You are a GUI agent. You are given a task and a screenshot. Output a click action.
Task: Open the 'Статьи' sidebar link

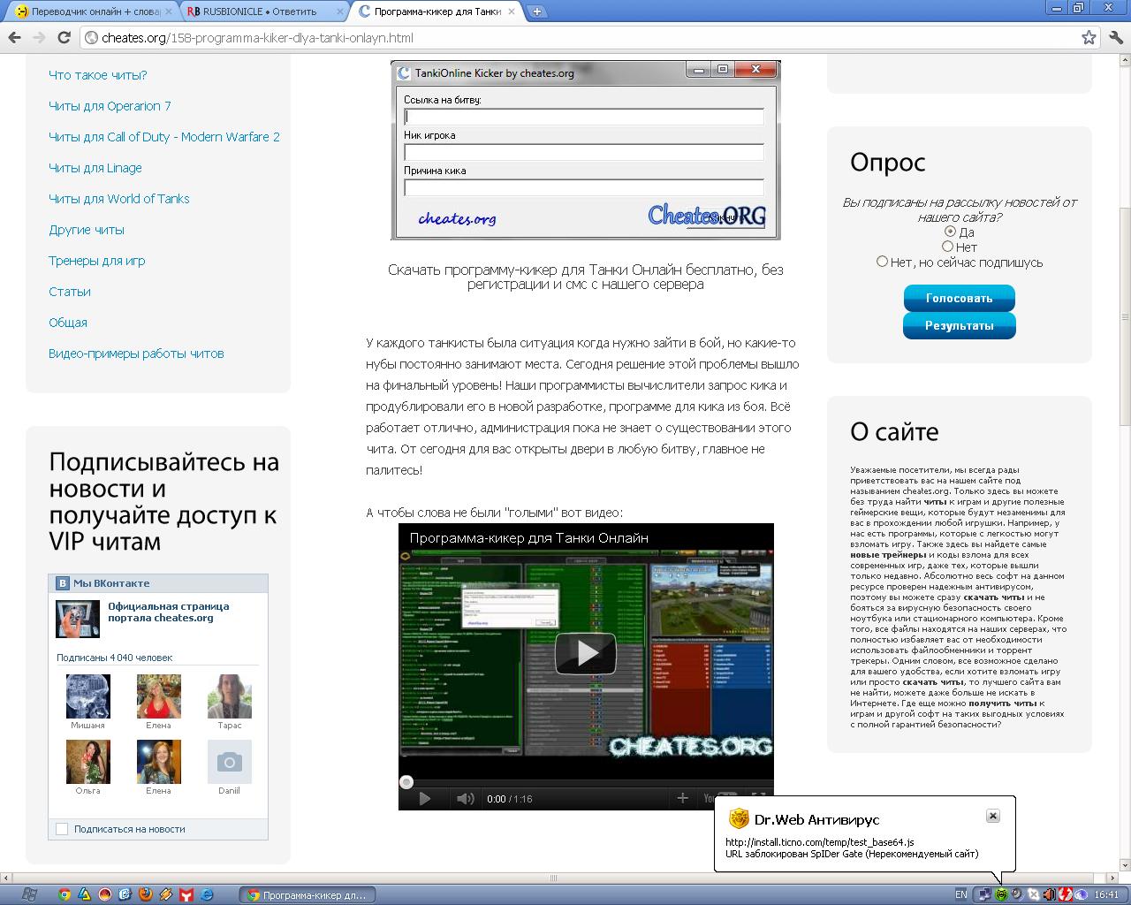(x=70, y=292)
